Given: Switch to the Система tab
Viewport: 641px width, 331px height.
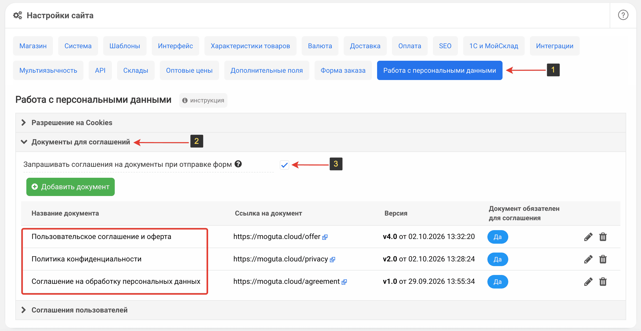Looking at the screenshot, I should (78, 46).
